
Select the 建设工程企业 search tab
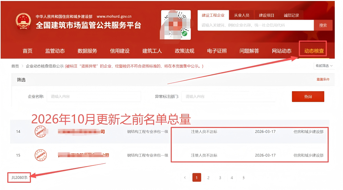[213, 15]
